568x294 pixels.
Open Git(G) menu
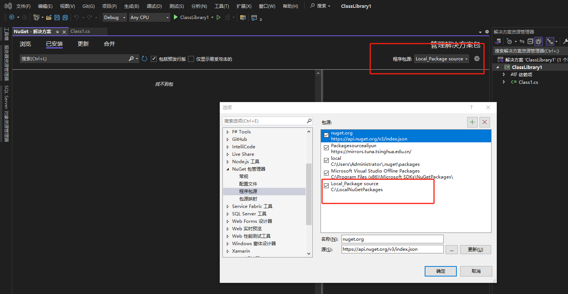tap(88, 6)
